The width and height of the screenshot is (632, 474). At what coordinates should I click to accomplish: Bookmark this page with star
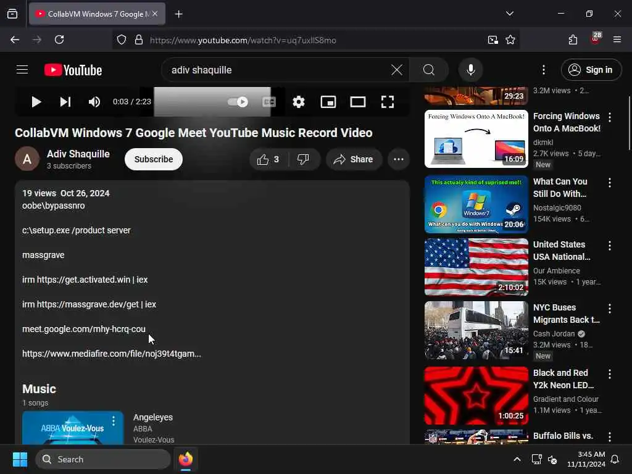click(510, 40)
